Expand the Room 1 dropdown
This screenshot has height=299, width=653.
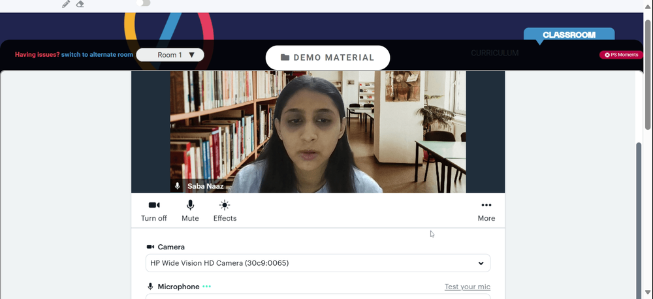point(170,55)
